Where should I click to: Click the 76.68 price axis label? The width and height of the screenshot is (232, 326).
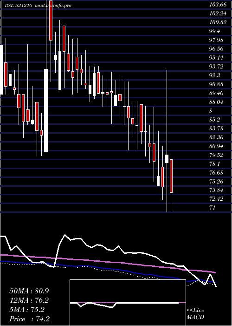(x=217, y=173)
